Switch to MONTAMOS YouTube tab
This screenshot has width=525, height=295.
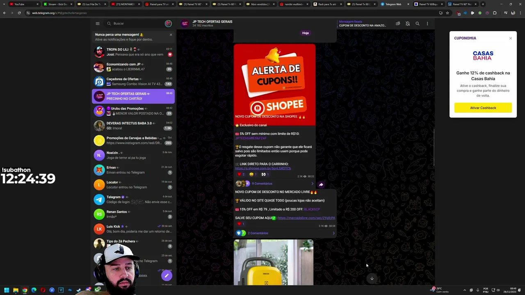pos(126,4)
